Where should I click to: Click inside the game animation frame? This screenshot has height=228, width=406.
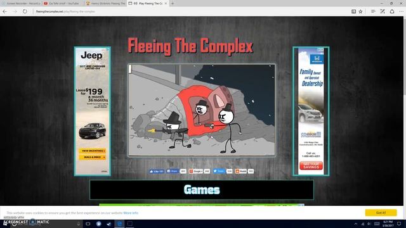click(202, 110)
